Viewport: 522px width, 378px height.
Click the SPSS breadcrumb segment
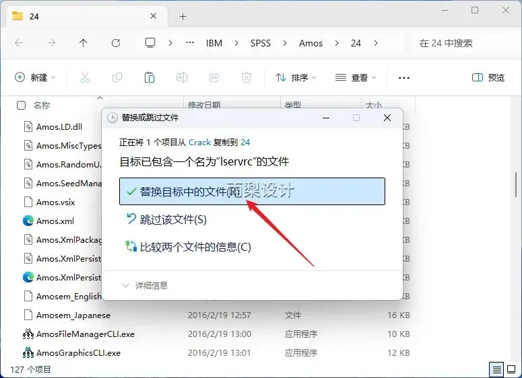(261, 43)
